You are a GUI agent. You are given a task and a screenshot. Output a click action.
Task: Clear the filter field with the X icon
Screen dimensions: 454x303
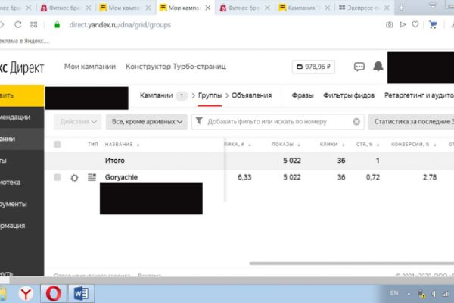click(x=356, y=121)
